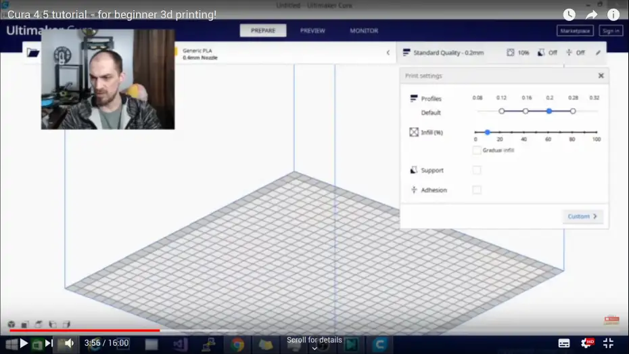Open file using the folder icon

(x=33, y=53)
